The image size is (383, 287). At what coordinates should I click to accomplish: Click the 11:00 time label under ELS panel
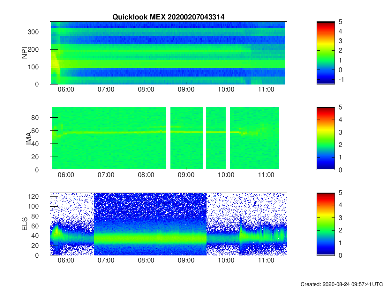266,261
